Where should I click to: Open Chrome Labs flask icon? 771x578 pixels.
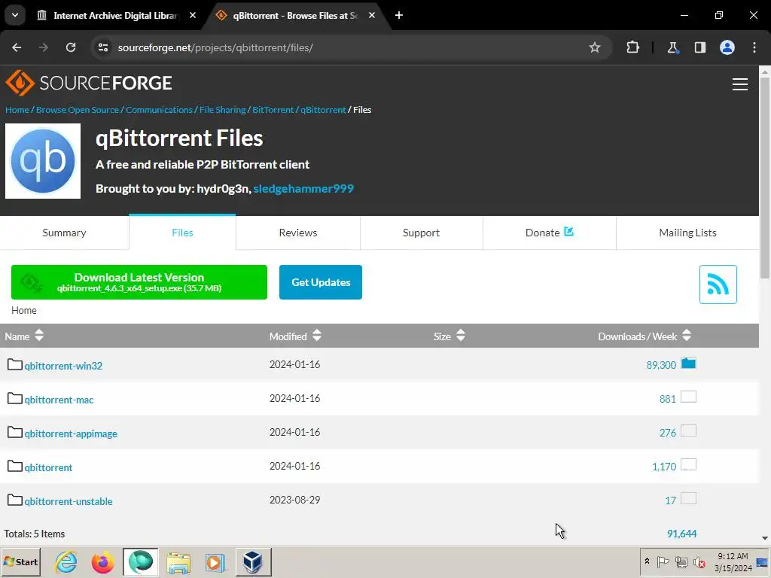tap(672, 47)
